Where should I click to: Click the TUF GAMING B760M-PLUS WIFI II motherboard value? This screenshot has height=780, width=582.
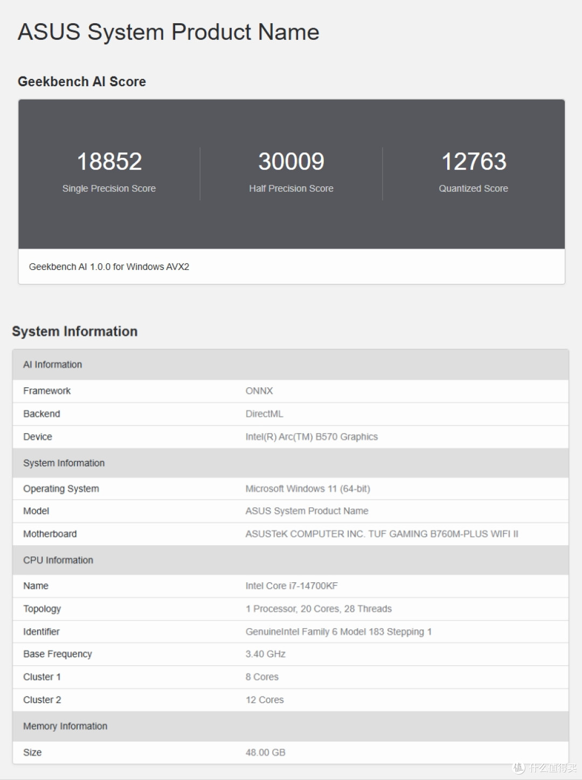[382, 534]
